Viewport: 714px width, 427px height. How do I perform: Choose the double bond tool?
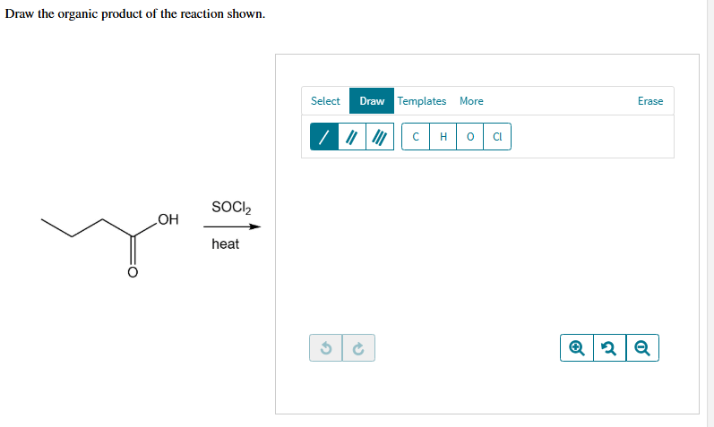pos(351,137)
